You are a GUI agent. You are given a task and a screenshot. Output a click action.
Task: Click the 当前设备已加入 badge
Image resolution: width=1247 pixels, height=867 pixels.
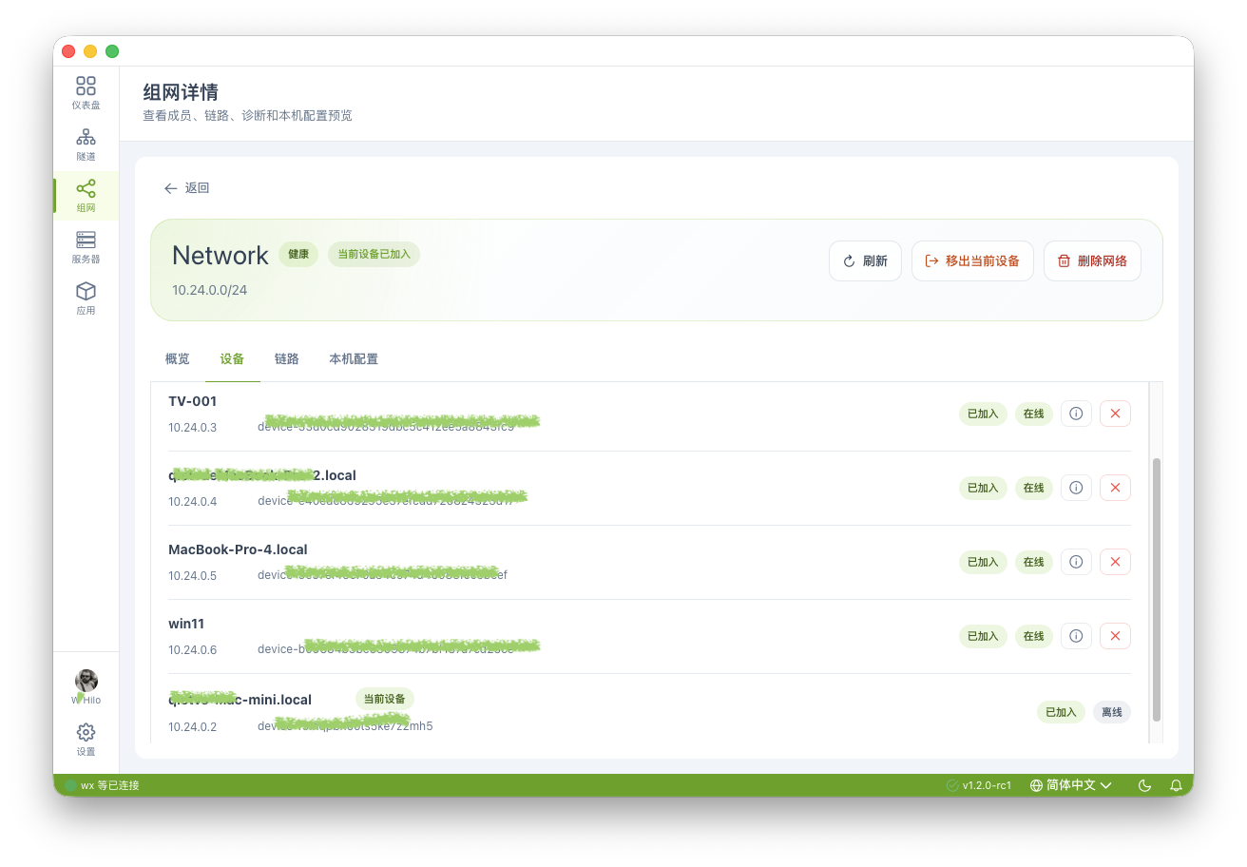[x=374, y=254]
